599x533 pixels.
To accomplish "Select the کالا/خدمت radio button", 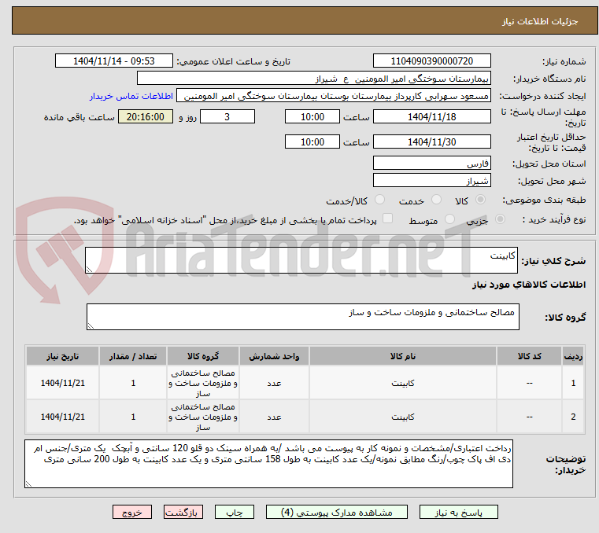I will [x=379, y=200].
